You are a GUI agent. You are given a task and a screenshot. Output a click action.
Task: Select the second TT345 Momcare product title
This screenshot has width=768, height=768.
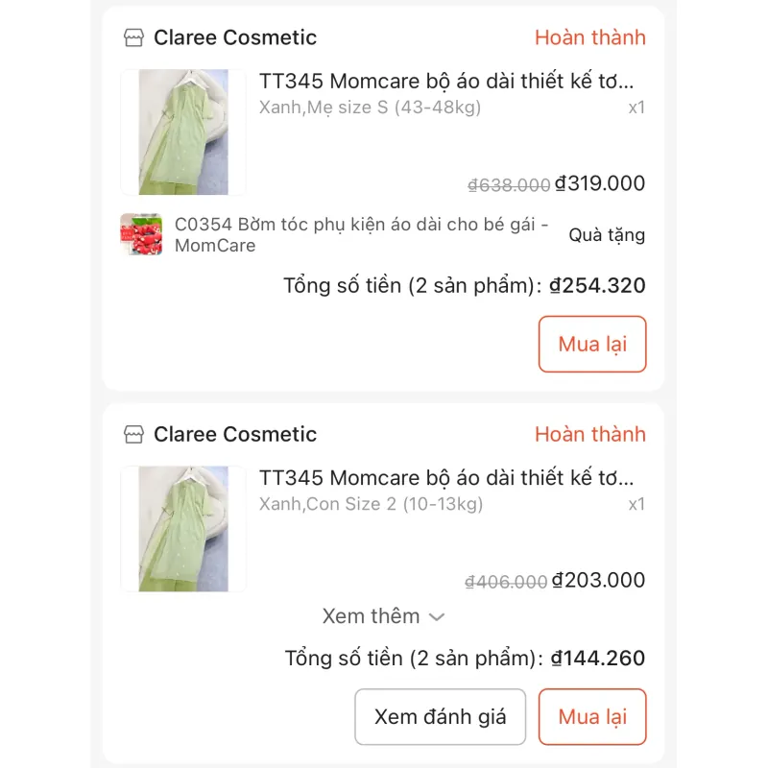(x=451, y=477)
